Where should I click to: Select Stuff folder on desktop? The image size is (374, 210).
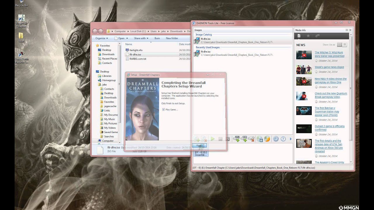click(21, 38)
